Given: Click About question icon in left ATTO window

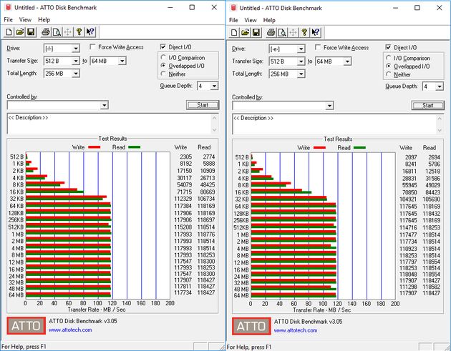Looking at the screenshot, I should click(x=79, y=32).
